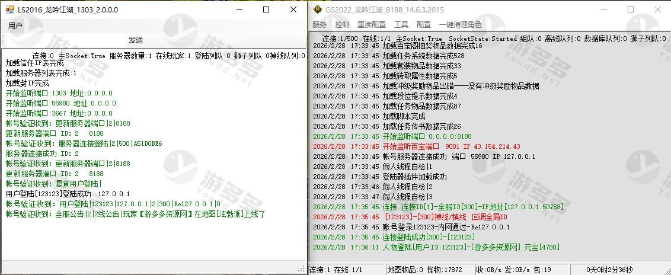Click the resize grip in GS2022 status bar
This screenshot has width=671, height=275.
coord(666,270)
